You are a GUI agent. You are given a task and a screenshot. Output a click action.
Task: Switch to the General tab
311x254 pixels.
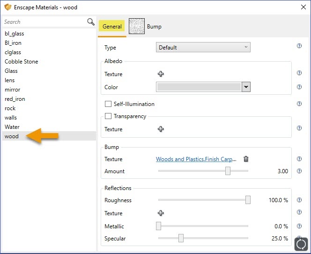112,27
